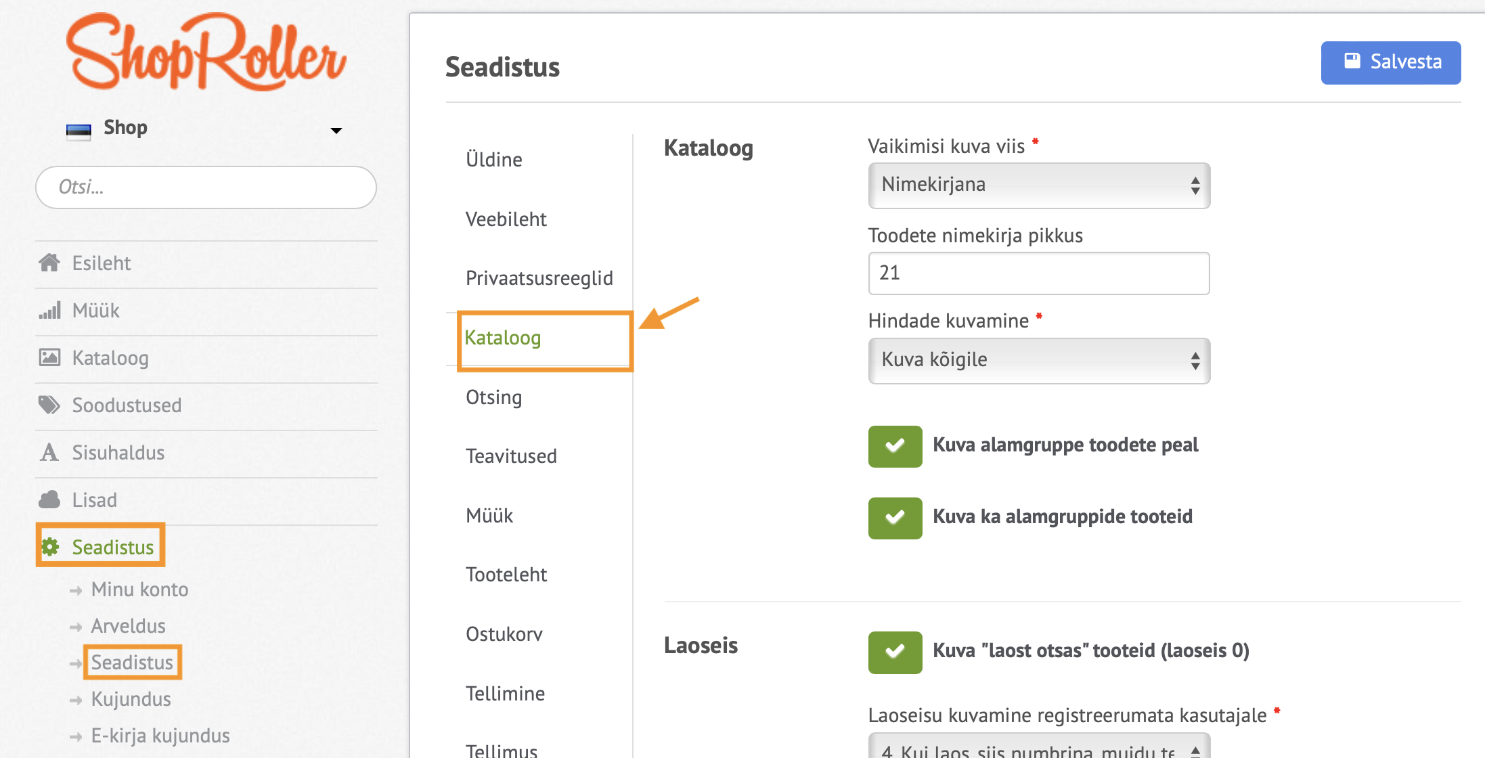This screenshot has height=758, width=1485.
Task: Click the Kataloog picture icon in sidebar
Action: pyautogui.click(x=49, y=357)
